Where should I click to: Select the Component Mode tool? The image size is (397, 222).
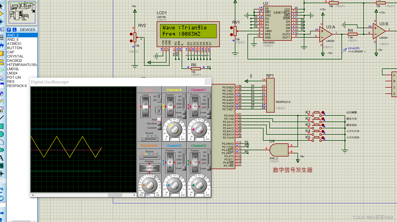coord(1,13)
